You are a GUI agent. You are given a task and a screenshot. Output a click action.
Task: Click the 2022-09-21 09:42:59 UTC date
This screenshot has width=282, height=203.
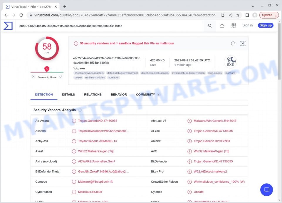[x=192, y=61]
